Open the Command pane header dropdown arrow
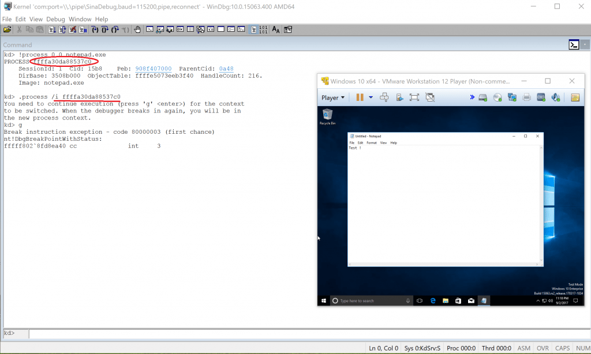Screen dimensions: 591x354 pos(585,45)
